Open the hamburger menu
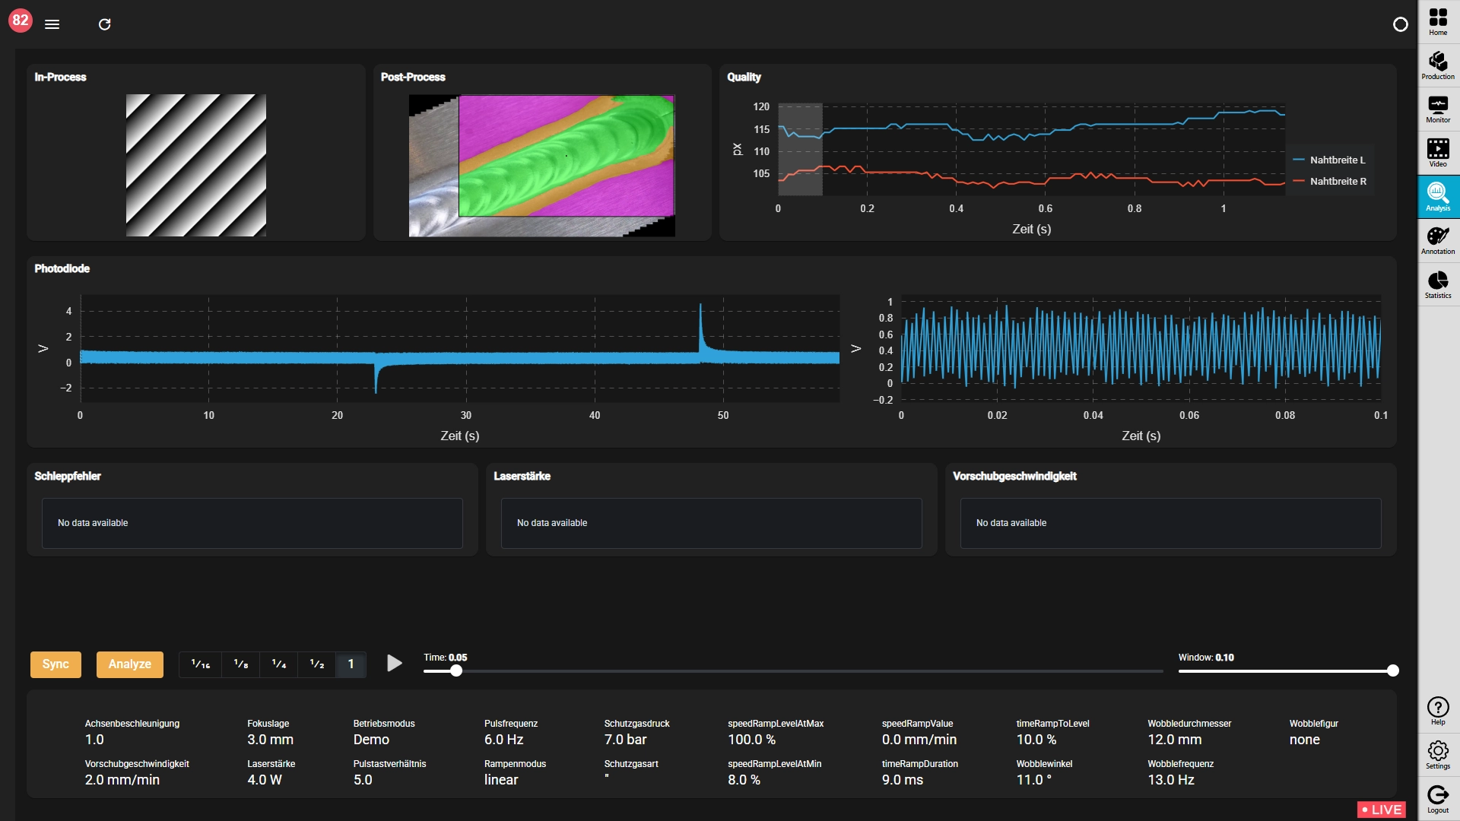Image resolution: width=1460 pixels, height=821 pixels. tap(52, 24)
